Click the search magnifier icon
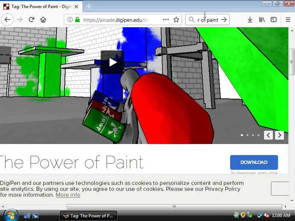The image size is (295, 221). 191,20
